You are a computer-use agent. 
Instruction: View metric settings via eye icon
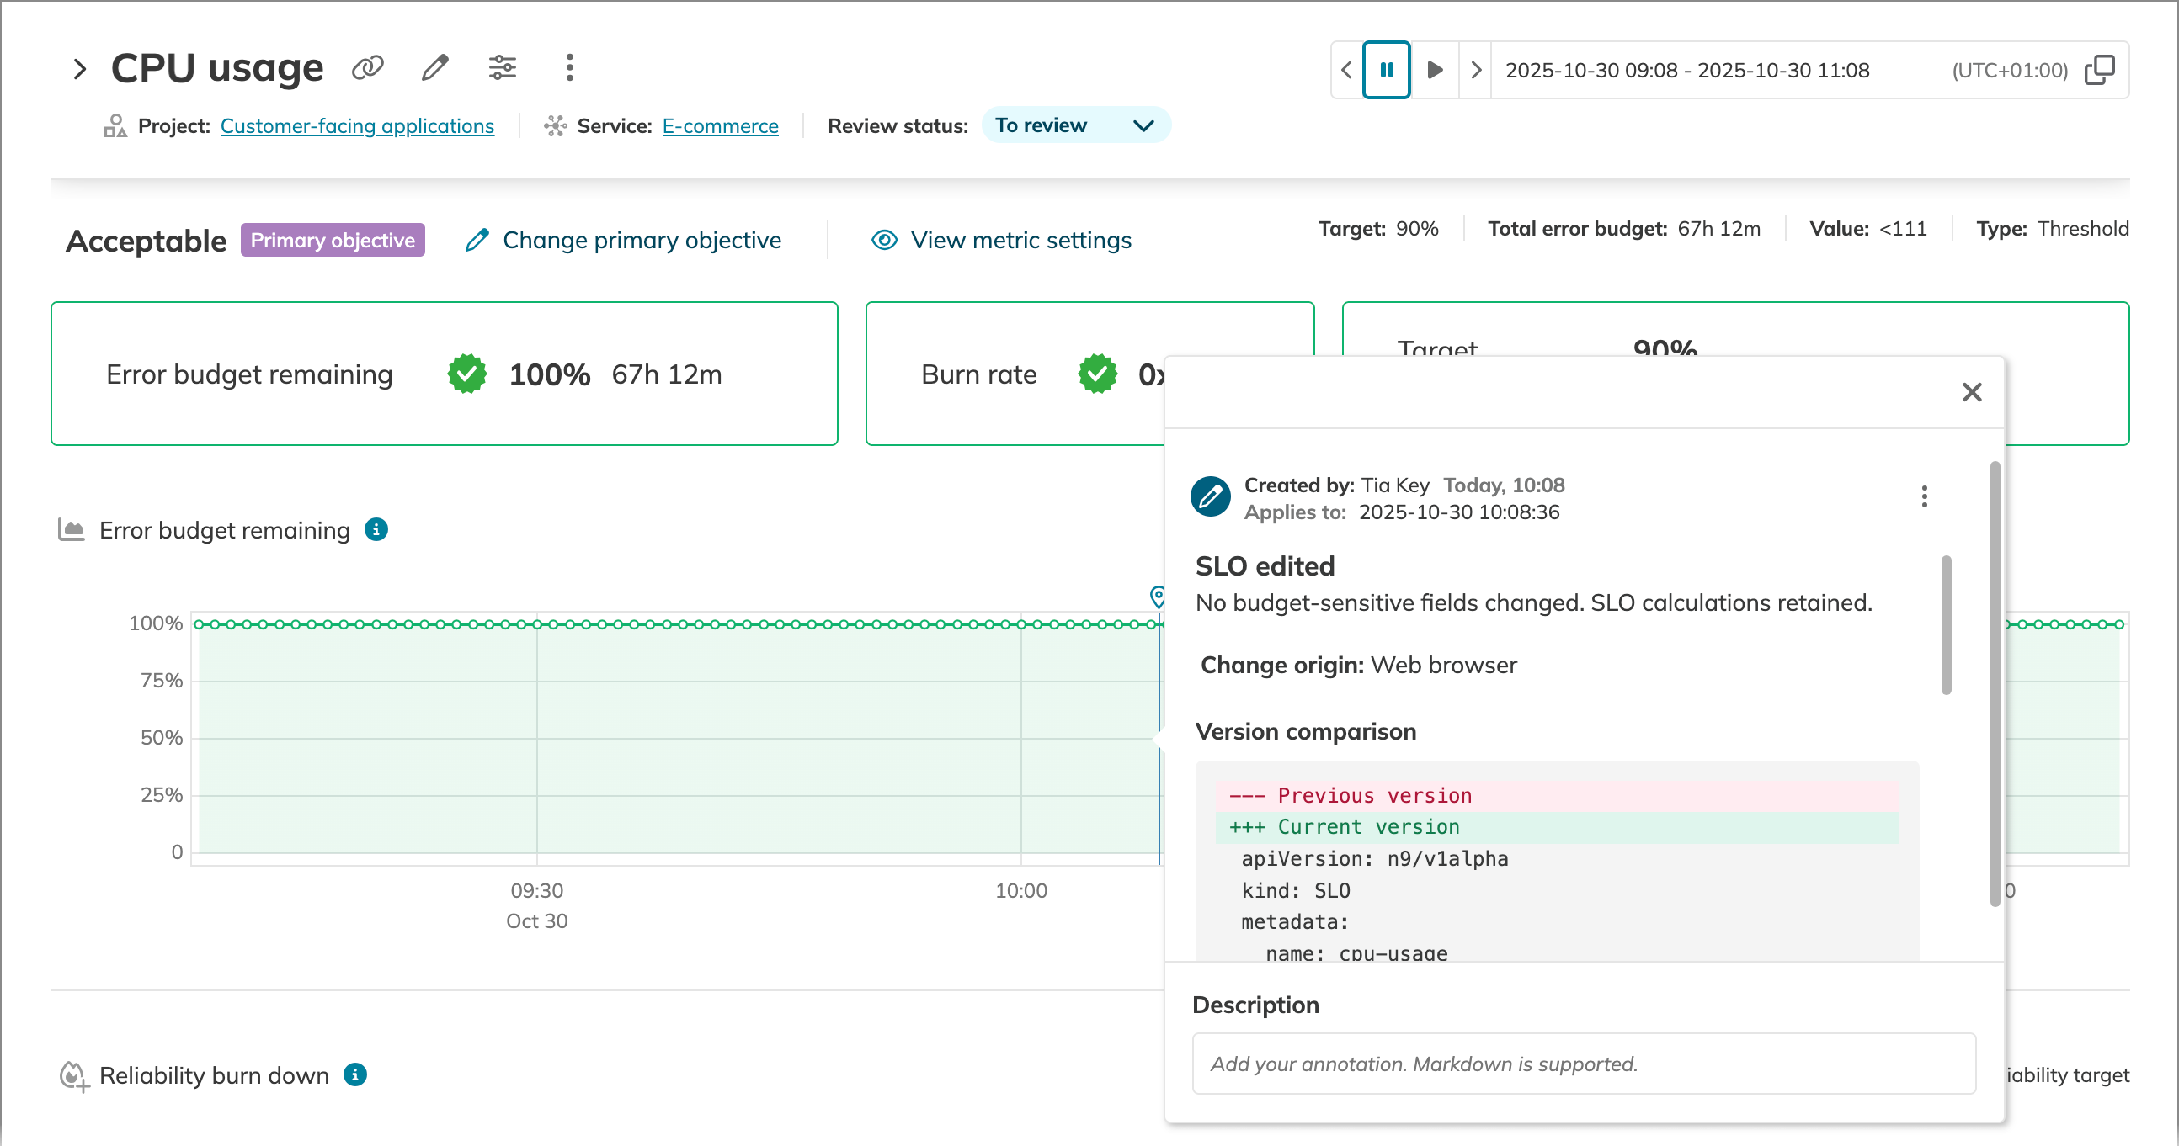pyautogui.click(x=884, y=240)
